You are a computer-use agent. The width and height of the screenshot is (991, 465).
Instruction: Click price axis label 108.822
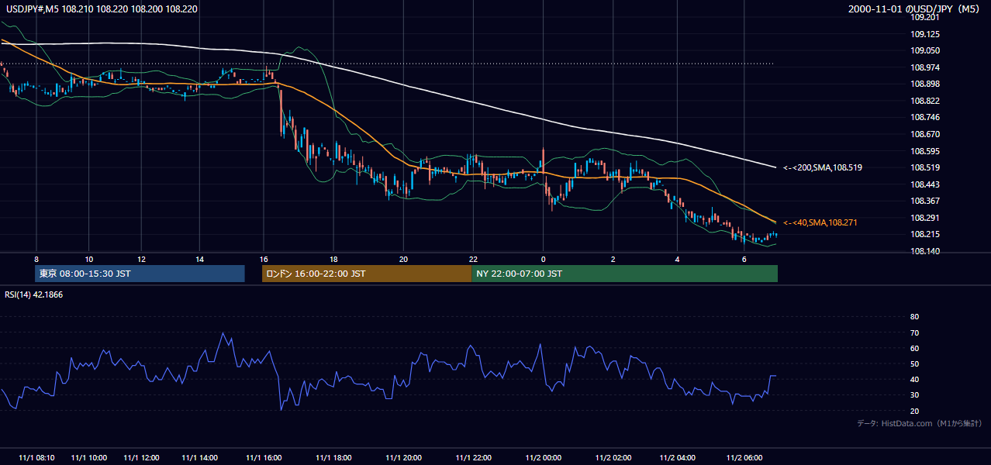(925, 101)
